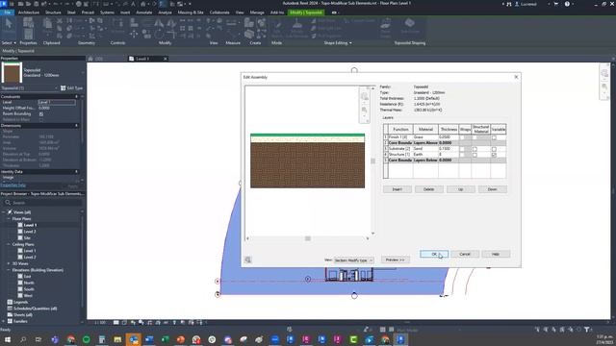The image size is (616, 346).
Task: Edit the Sand layer thickness value
Action: (x=449, y=149)
